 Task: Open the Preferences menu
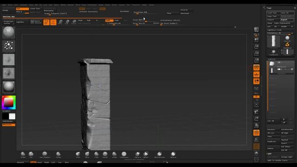tap(92, 5)
